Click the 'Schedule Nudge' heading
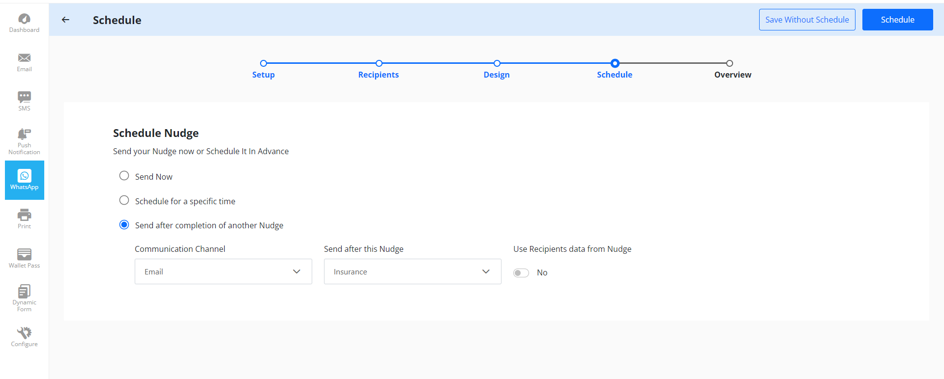 pos(156,133)
